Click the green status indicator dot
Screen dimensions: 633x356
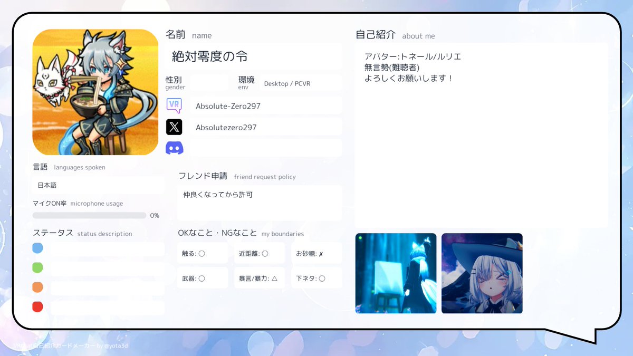click(x=37, y=267)
